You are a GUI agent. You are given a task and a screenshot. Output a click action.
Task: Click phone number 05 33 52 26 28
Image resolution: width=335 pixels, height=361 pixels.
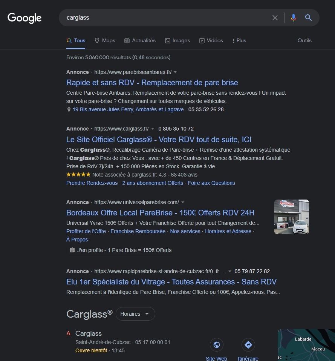pos(206,110)
